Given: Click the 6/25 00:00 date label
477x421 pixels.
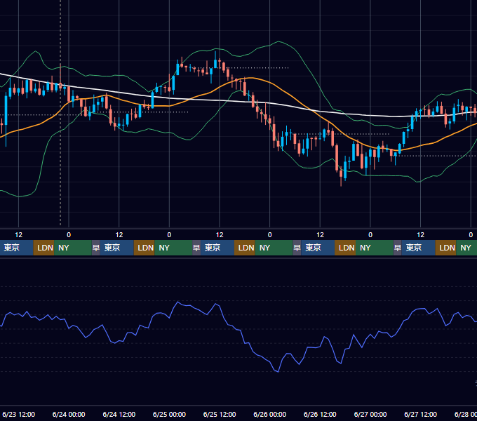Looking at the screenshot, I should pos(169,414).
